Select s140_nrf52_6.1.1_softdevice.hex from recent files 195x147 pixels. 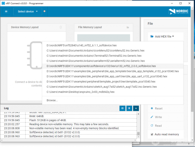pyautogui.click(x=113, y=45)
